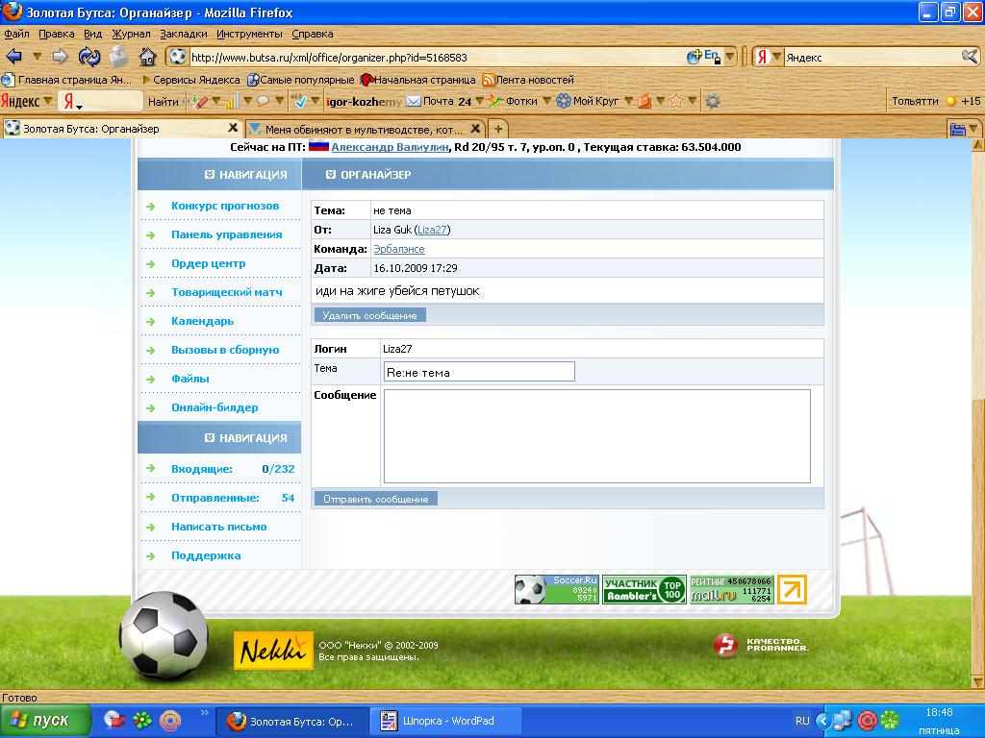985x738 pixels.
Task: Click the Удалить сообщение button
Action: [x=369, y=315]
